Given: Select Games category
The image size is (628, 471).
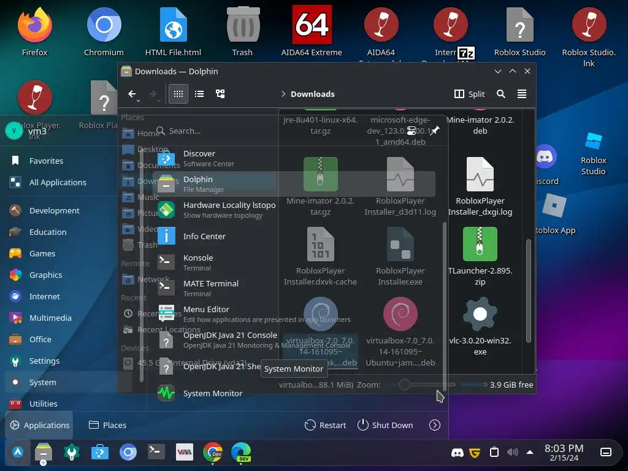Looking at the screenshot, I should [x=68, y=253].
